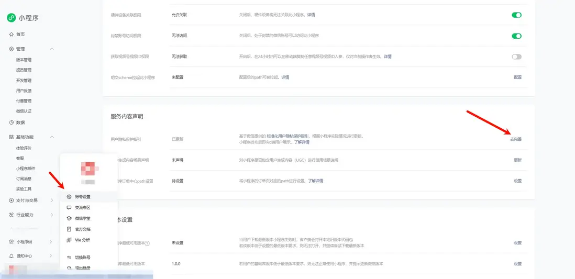The height and width of the screenshot is (279, 575).
Task: Open 详情 link in 明文scheme row
Action: [285, 77]
